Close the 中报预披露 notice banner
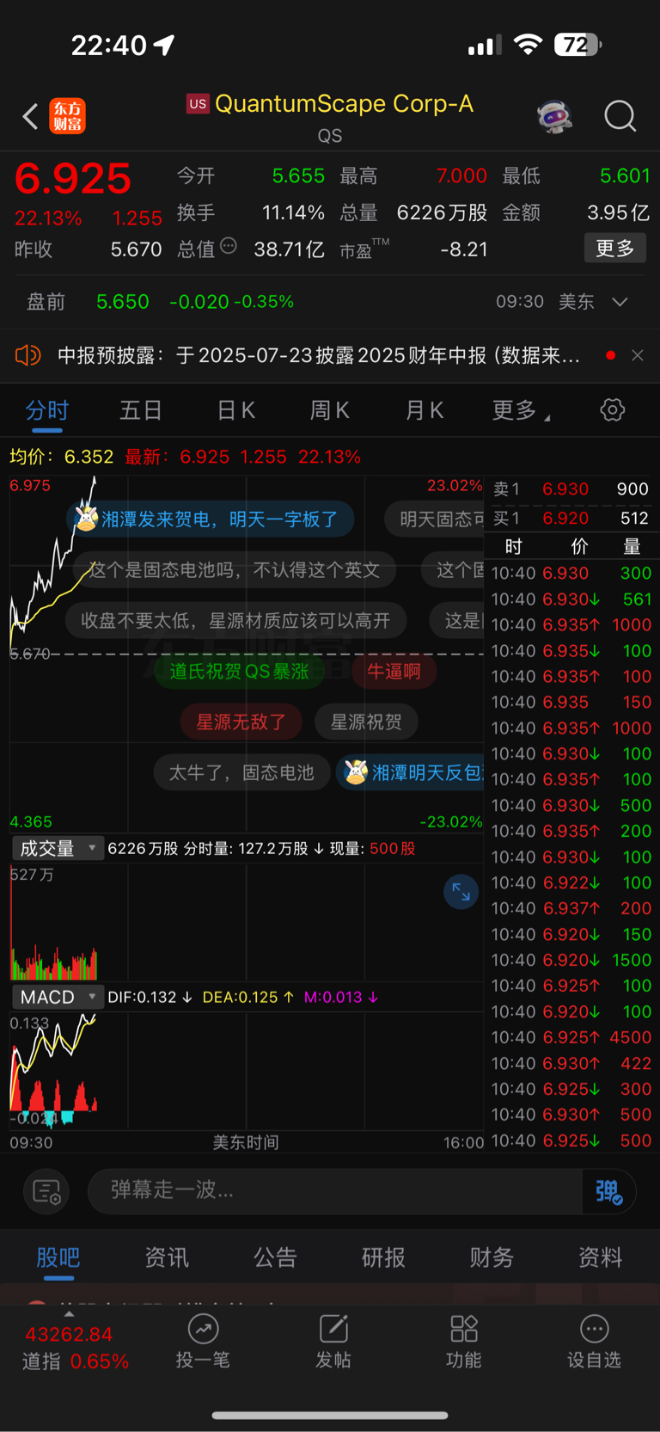660x1432 pixels. tap(638, 355)
